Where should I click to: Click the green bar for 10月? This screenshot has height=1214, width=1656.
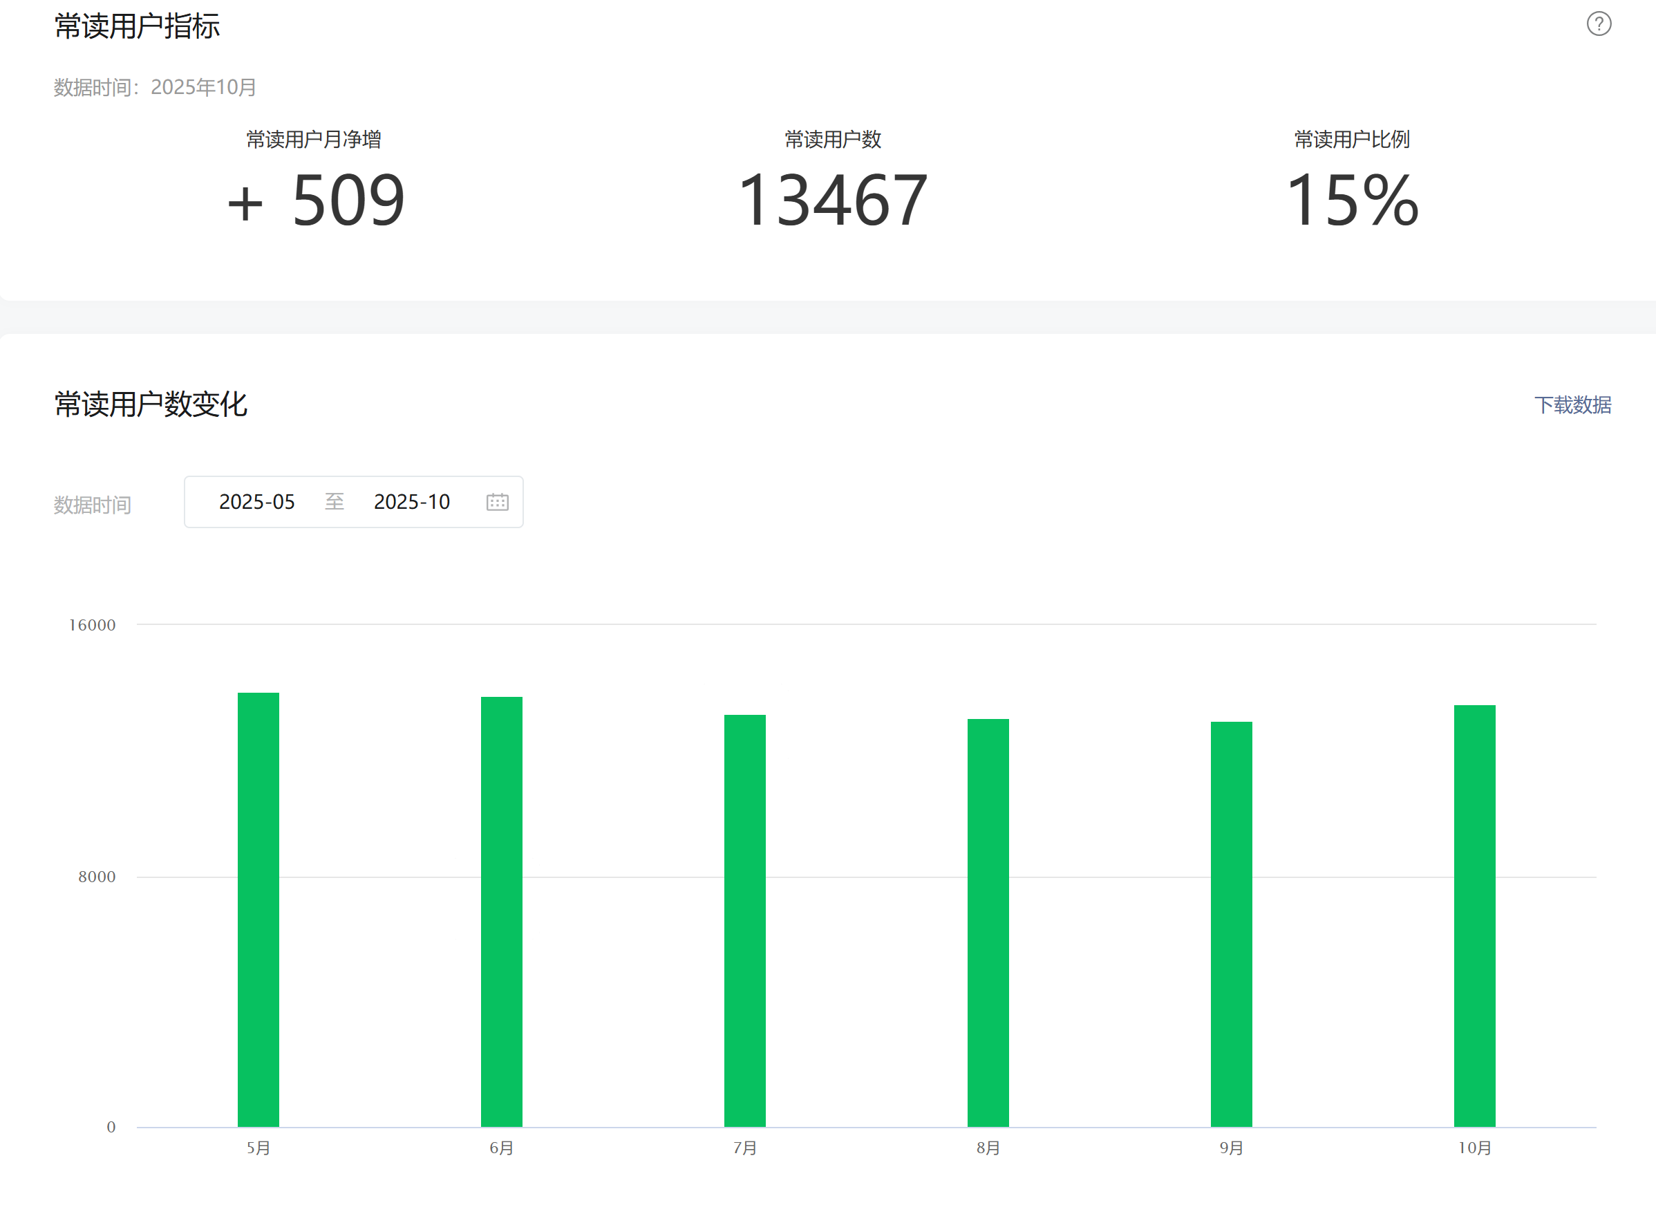[x=1474, y=915]
